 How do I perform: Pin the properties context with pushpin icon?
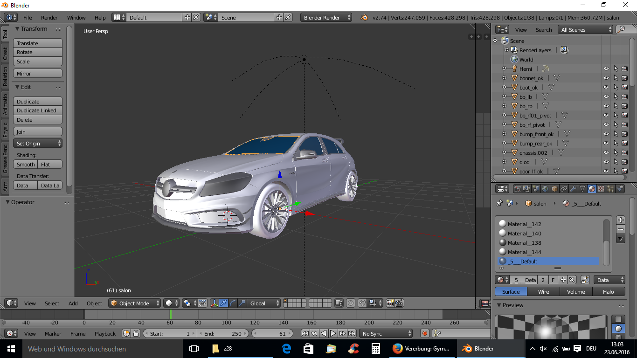(x=499, y=204)
